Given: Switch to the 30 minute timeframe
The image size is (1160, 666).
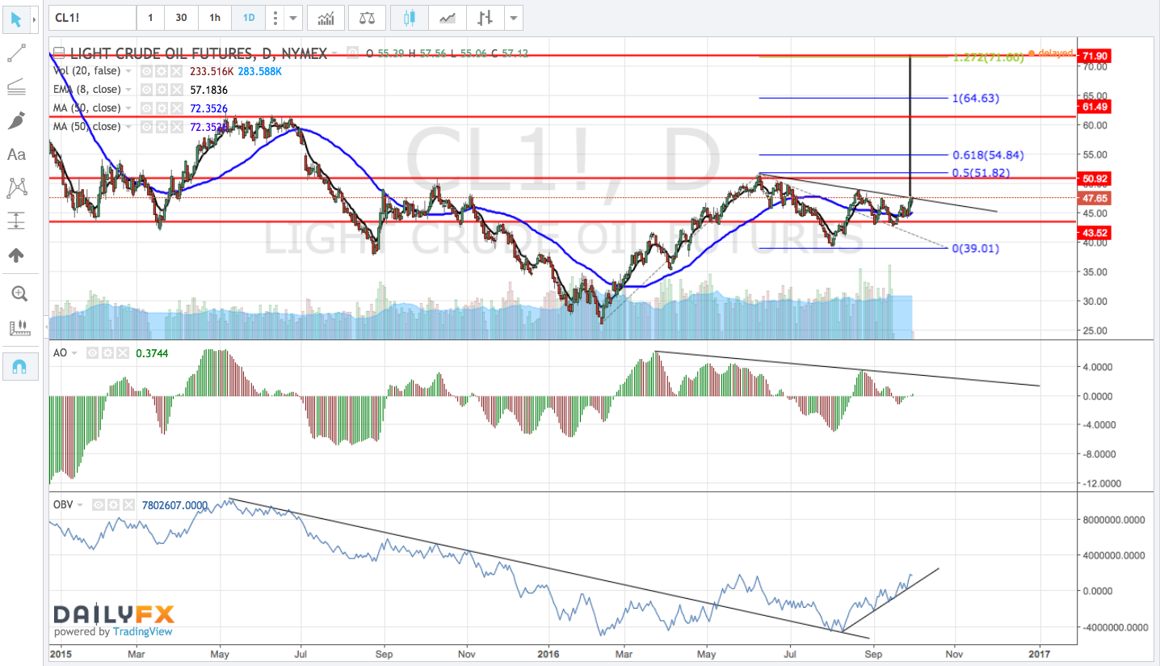Looking at the screenshot, I should click(x=181, y=18).
